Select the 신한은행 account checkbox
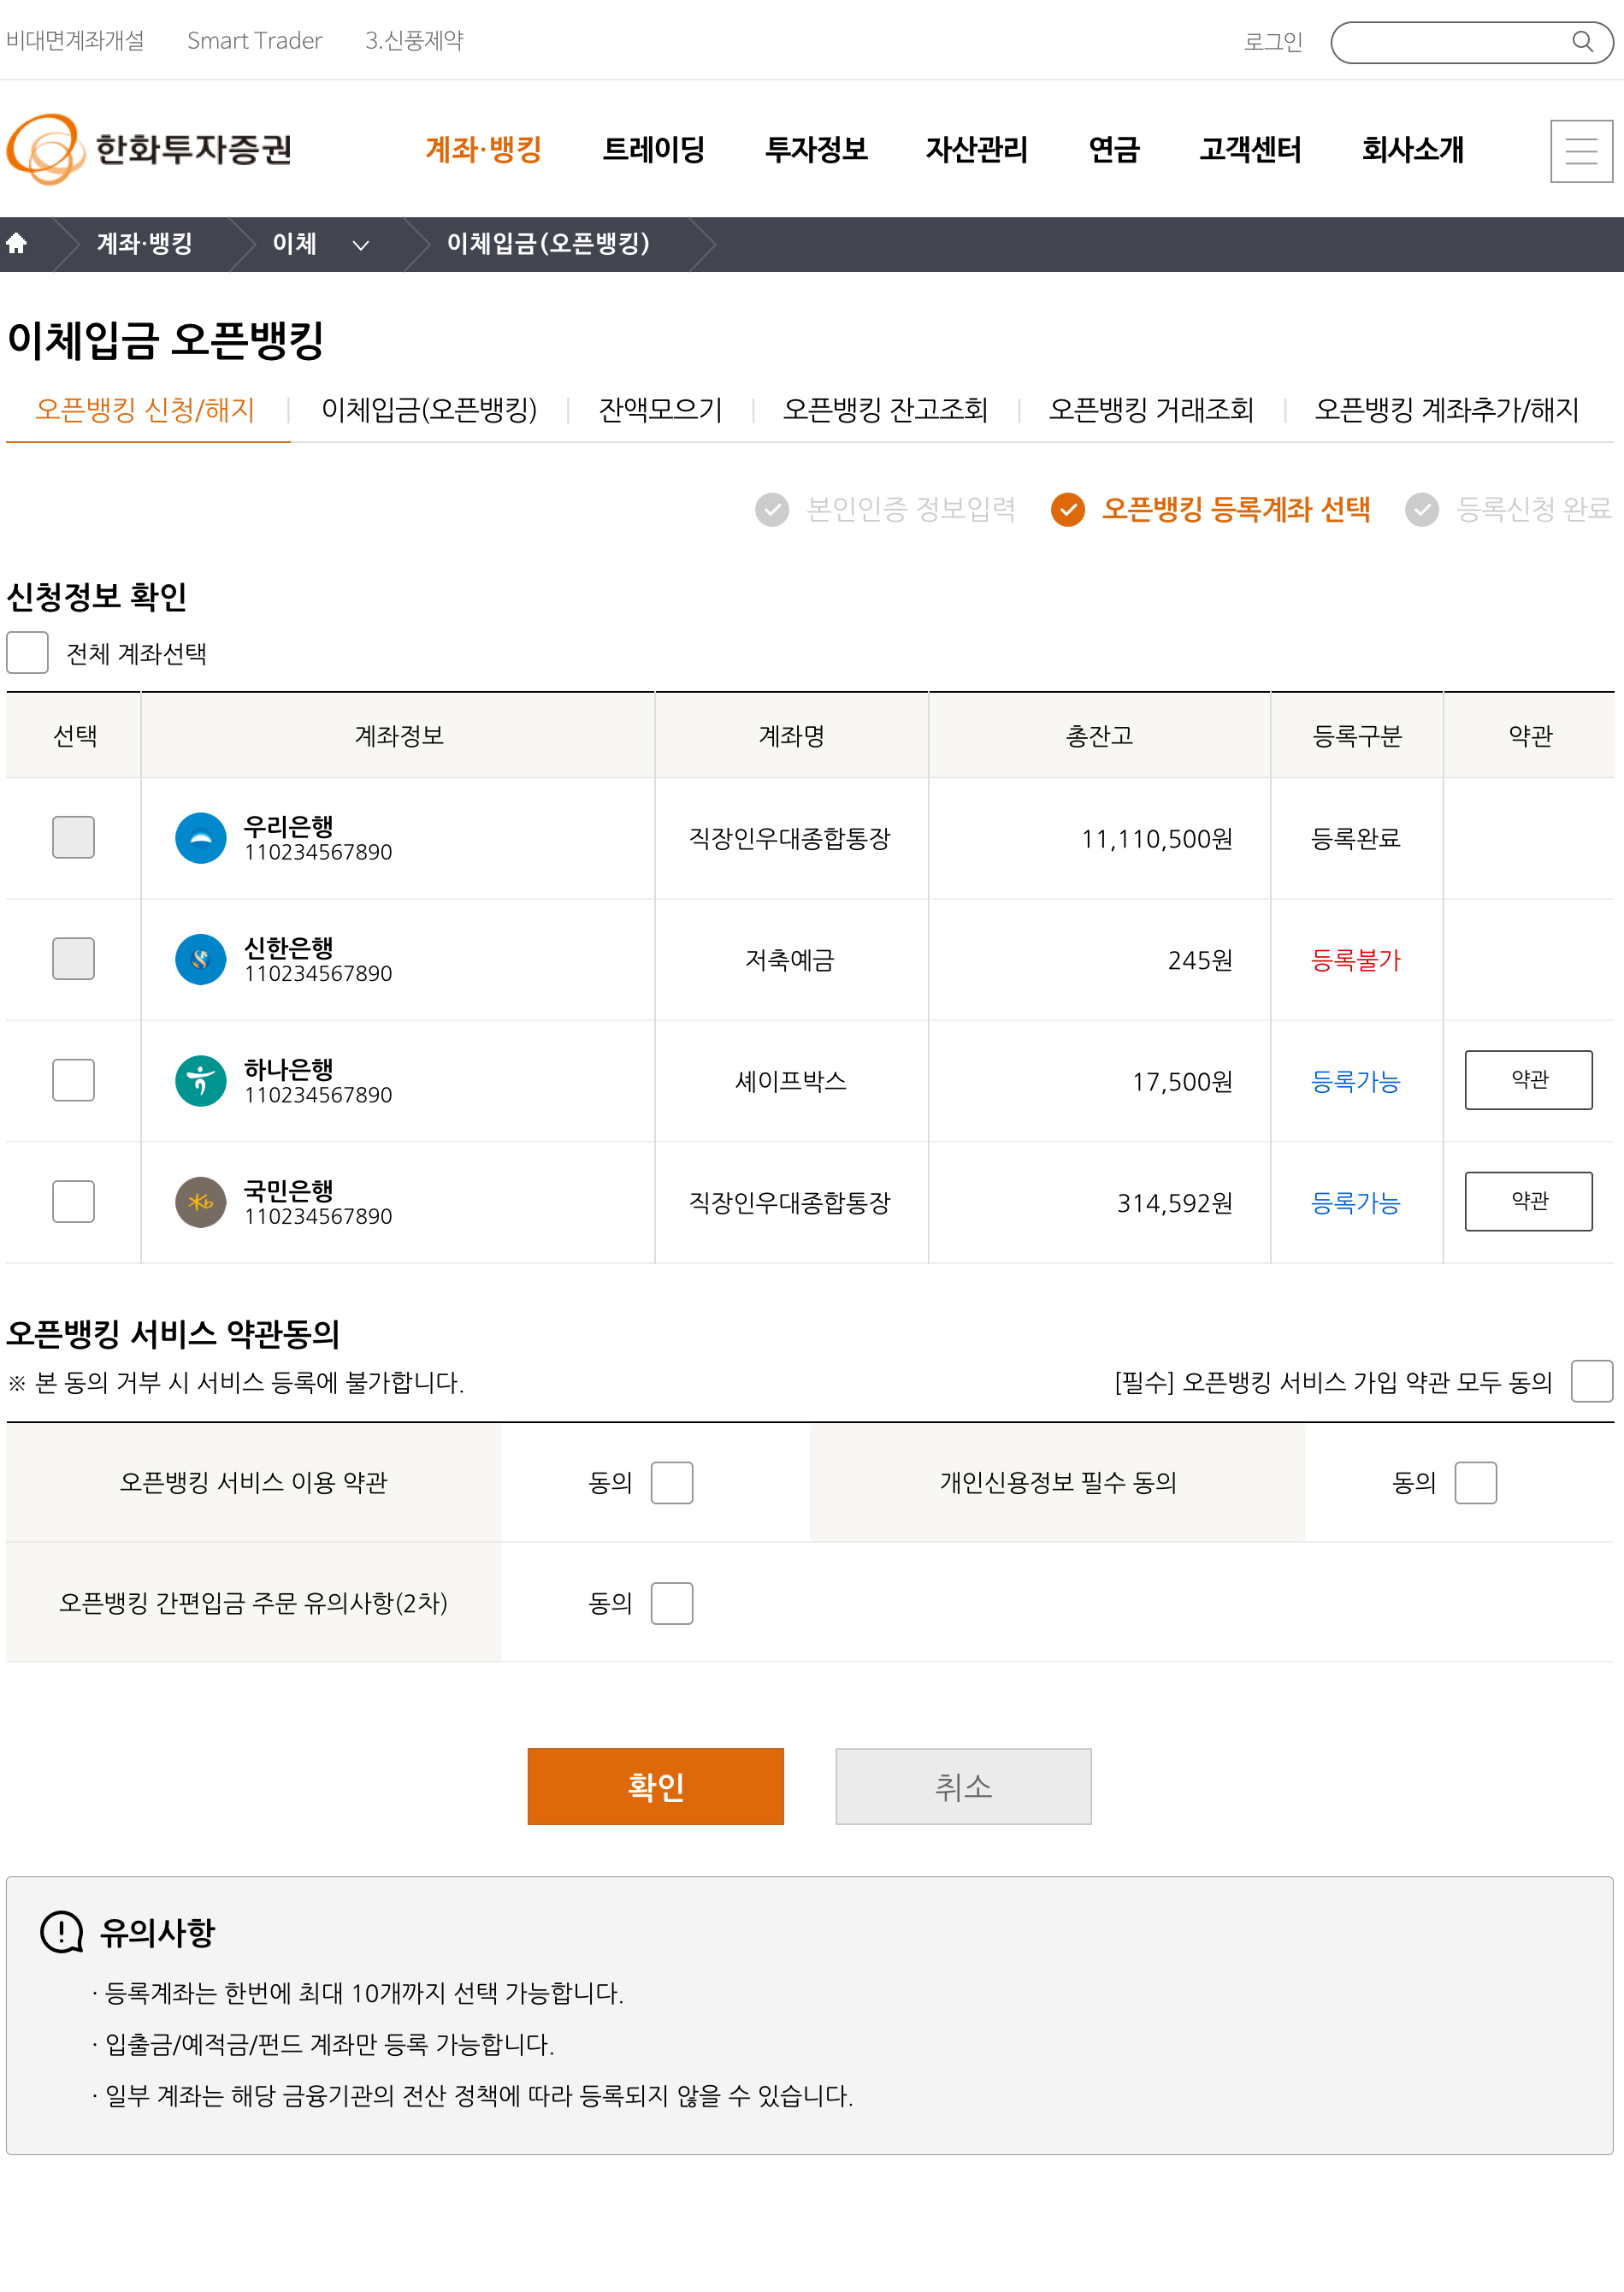The image size is (1624, 2292). tap(73, 959)
